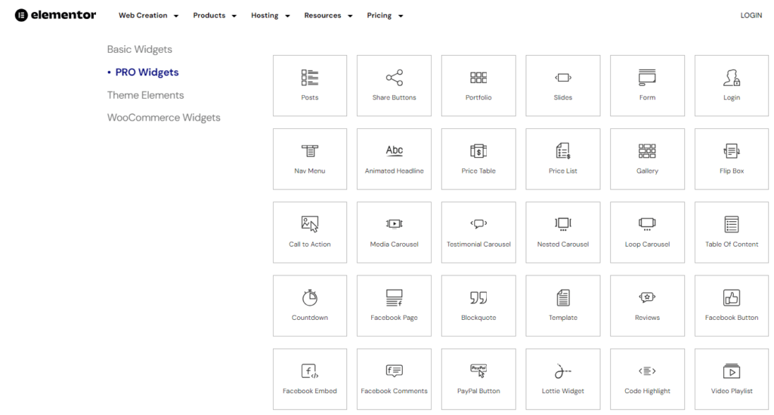Click the LOGIN link
This screenshot has width=774, height=415.
[751, 16]
